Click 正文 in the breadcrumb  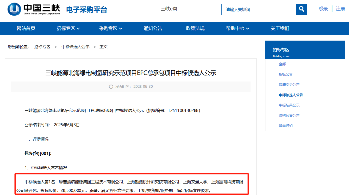[x=103, y=47]
